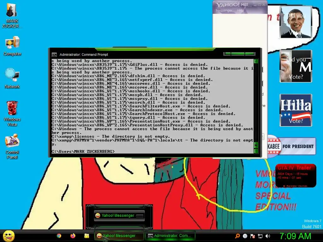323x242 pixels.
Task: Click the orange magnifier tray icon
Action: [x=238, y=236]
